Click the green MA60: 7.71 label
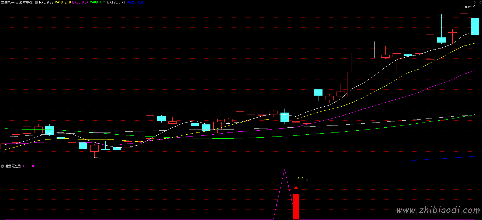The width and height of the screenshot is (482, 220). pos(98,2)
